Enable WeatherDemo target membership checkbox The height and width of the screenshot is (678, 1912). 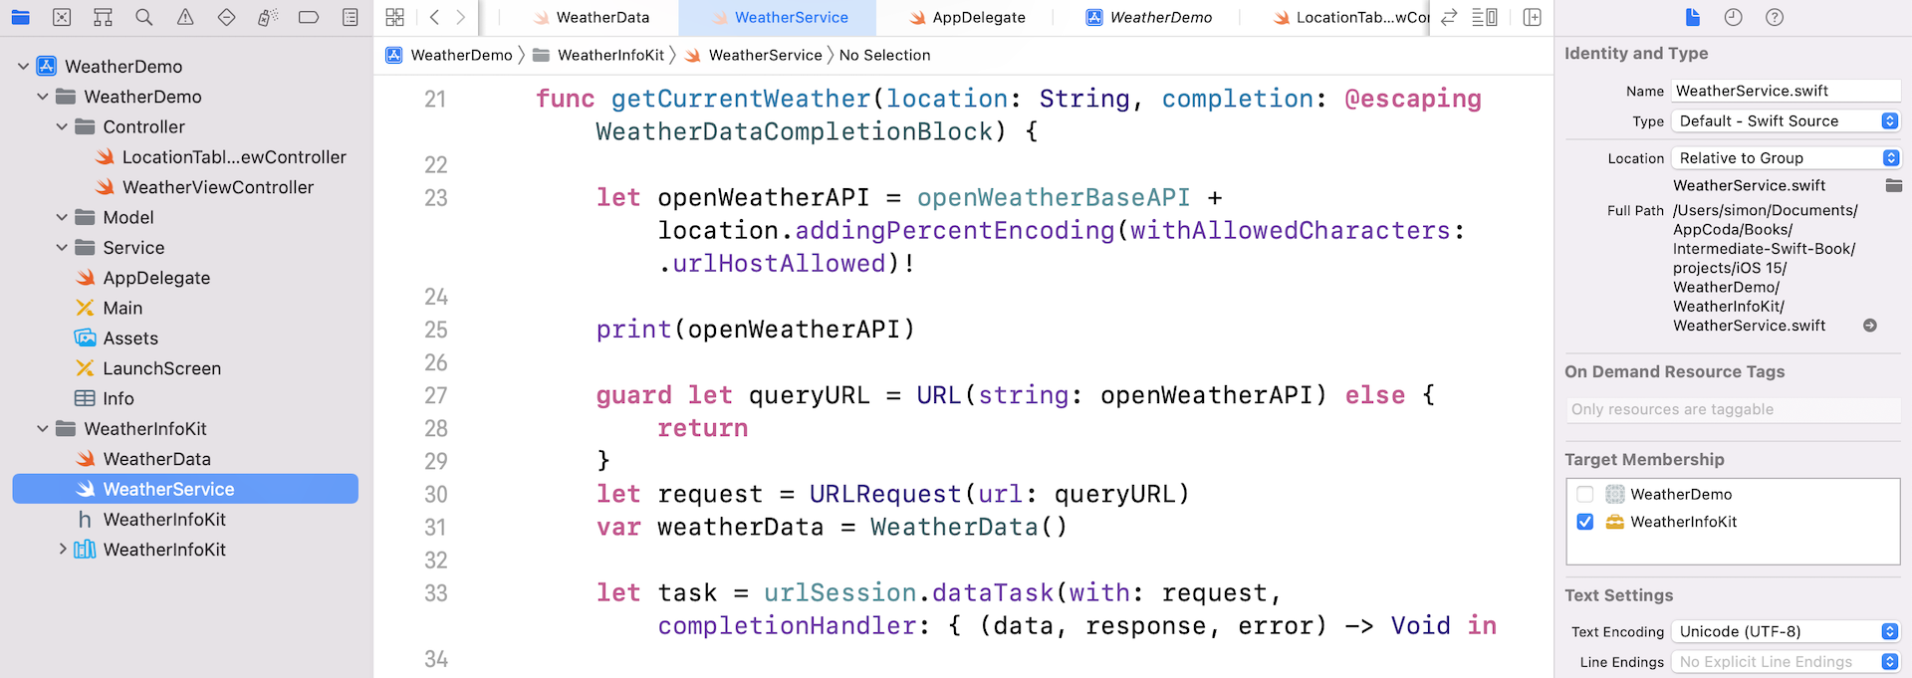click(1585, 494)
